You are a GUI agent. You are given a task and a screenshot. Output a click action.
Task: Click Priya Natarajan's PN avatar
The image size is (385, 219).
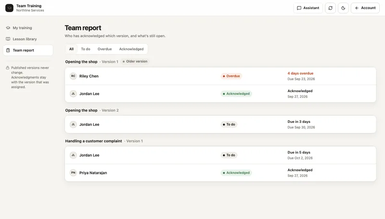click(73, 173)
